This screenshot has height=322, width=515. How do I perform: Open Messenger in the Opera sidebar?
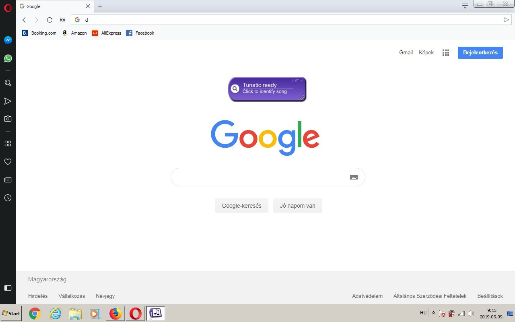tap(8, 40)
